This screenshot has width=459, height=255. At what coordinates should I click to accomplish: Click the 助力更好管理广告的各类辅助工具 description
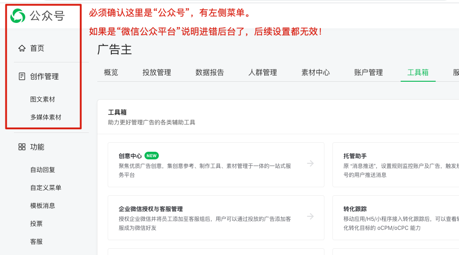click(152, 123)
